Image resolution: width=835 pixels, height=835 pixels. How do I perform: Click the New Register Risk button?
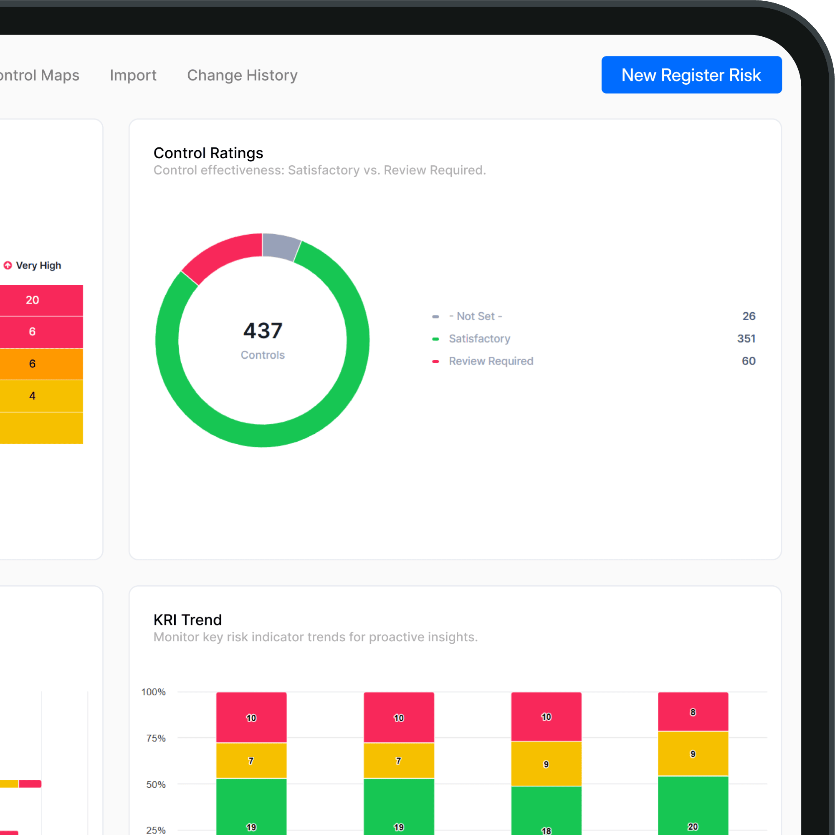pyautogui.click(x=691, y=75)
